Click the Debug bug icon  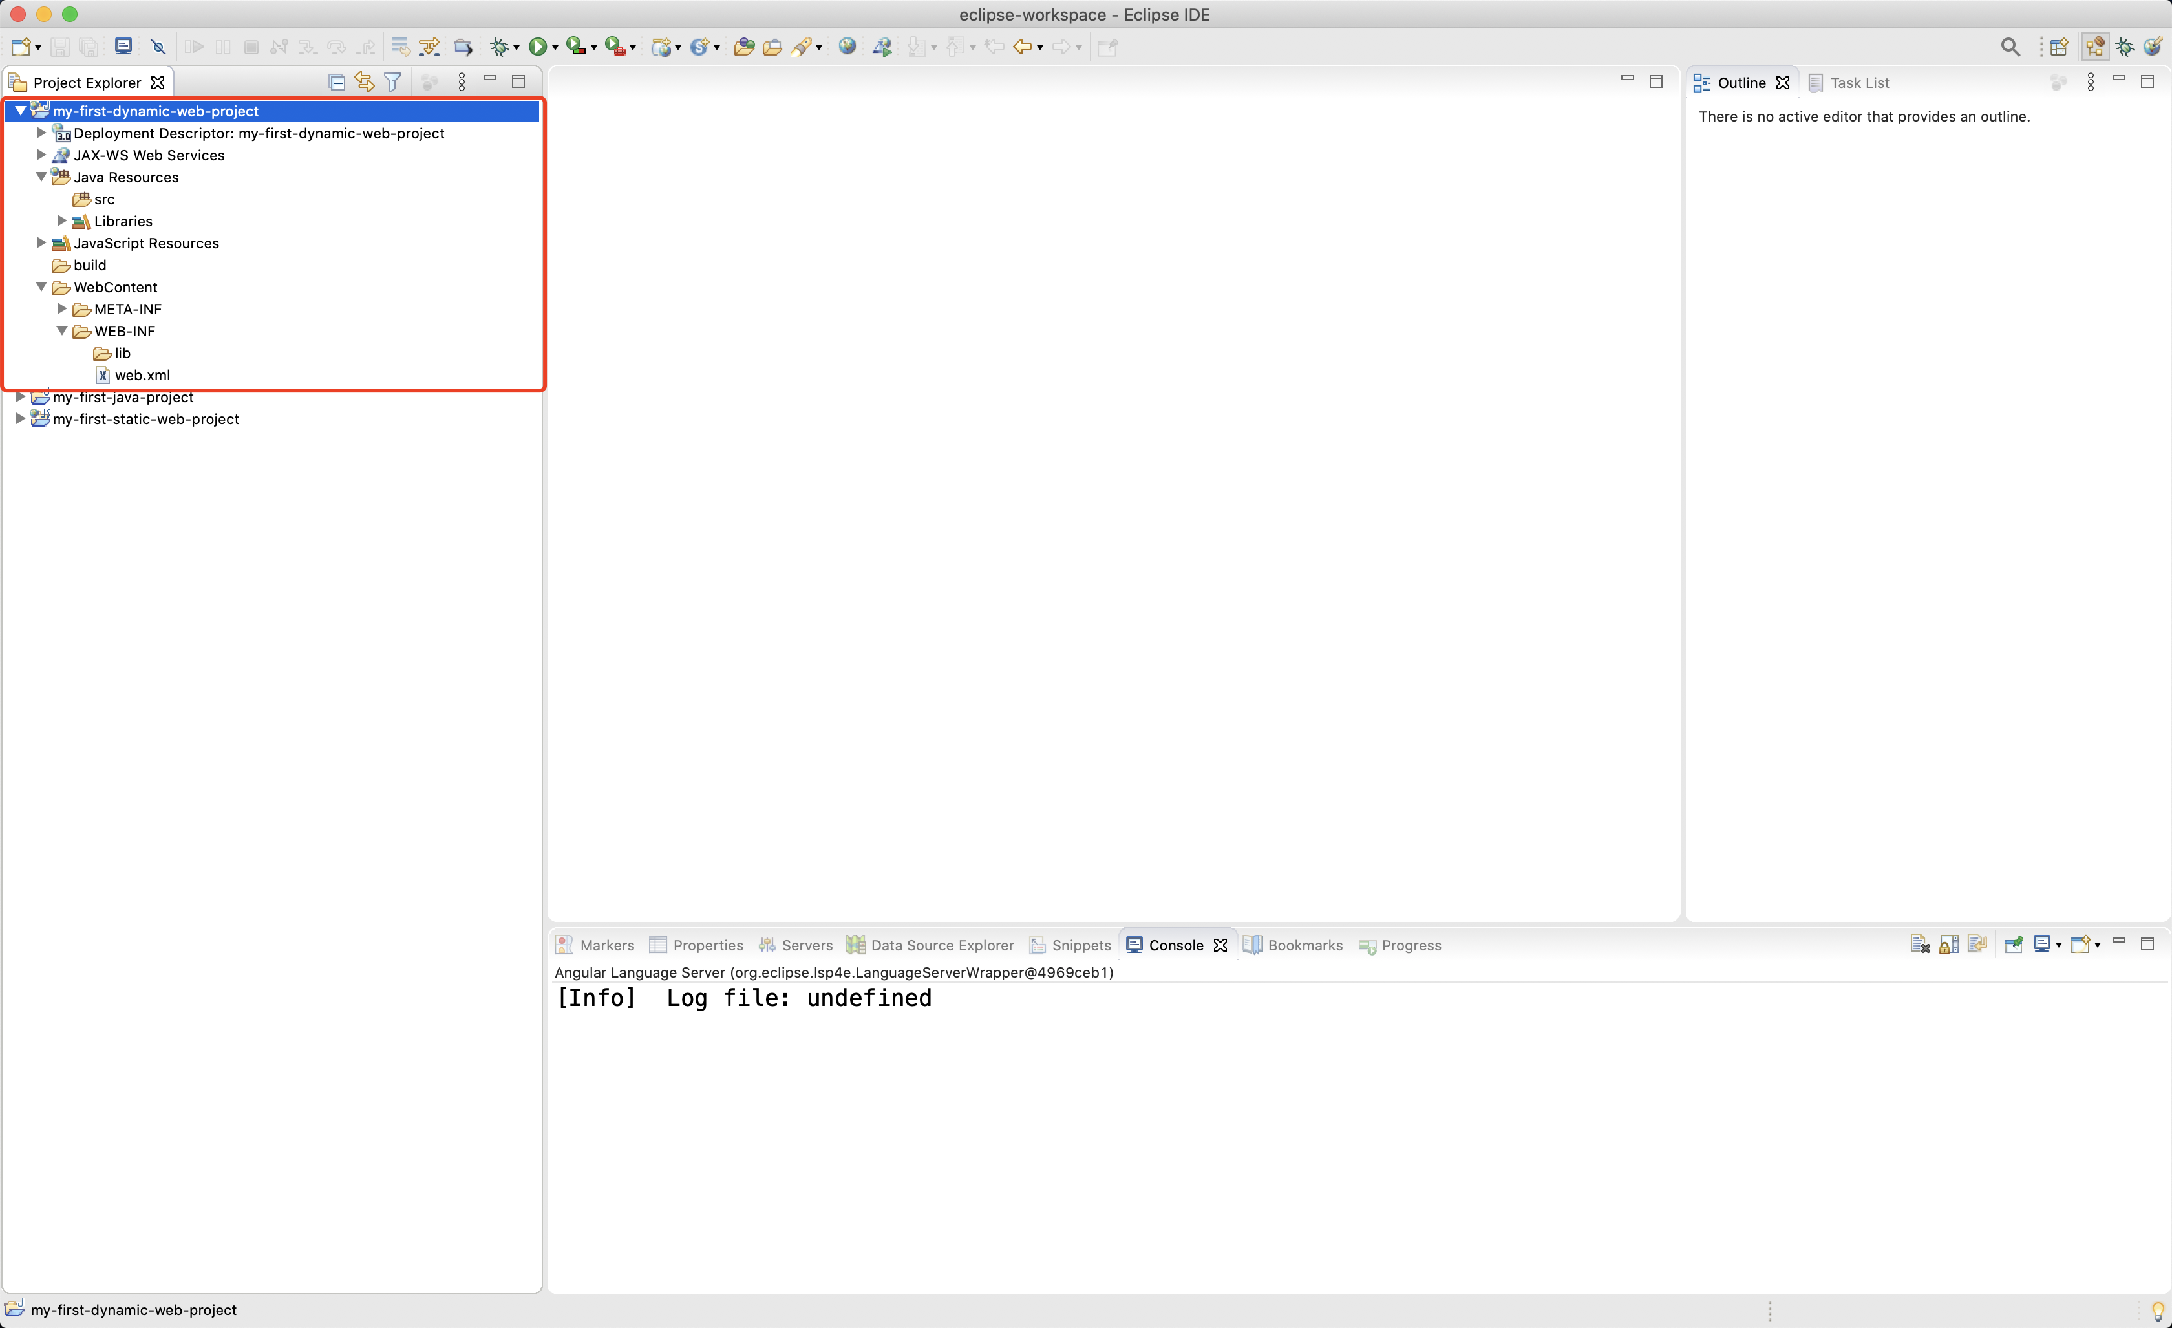click(x=500, y=47)
